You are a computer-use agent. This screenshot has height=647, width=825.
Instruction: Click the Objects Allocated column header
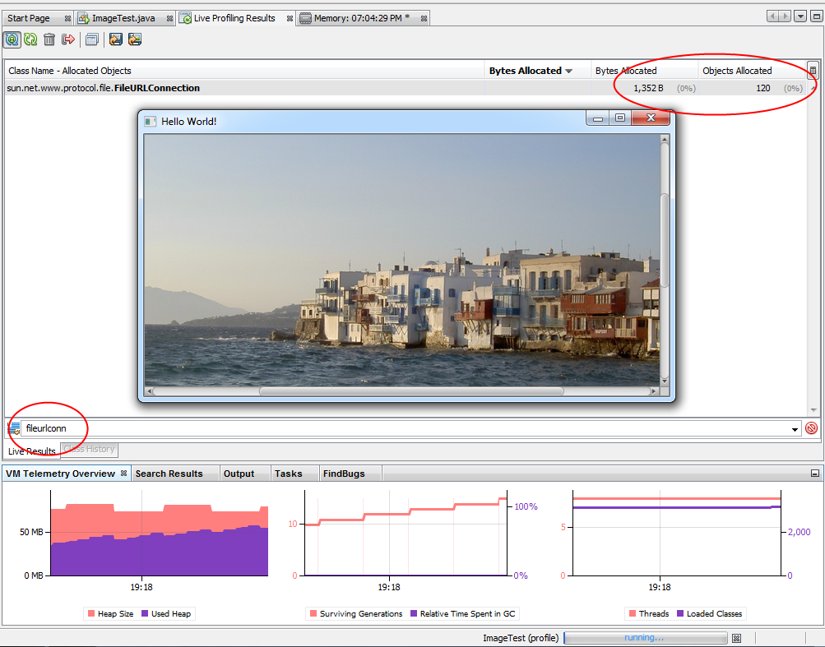(x=737, y=71)
